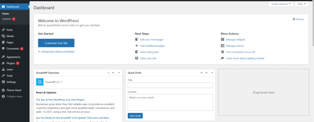Screen dimensions: 314x122
Task: Click the Plugins red notification badge
Action: pos(17,63)
